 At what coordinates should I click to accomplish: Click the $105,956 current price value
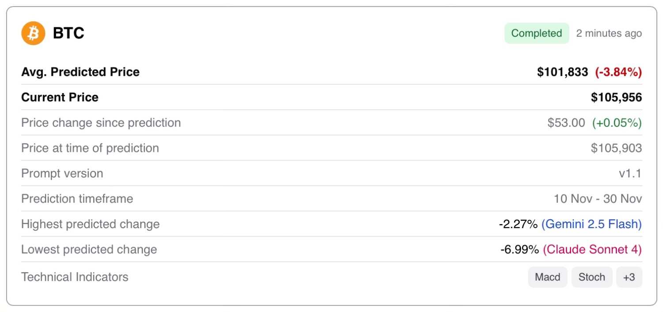[616, 98]
